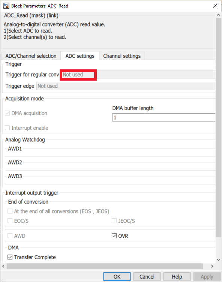The width and height of the screenshot is (222, 282).
Task: Toggle the DMA acquisition checkbox
Action: tap(7, 113)
